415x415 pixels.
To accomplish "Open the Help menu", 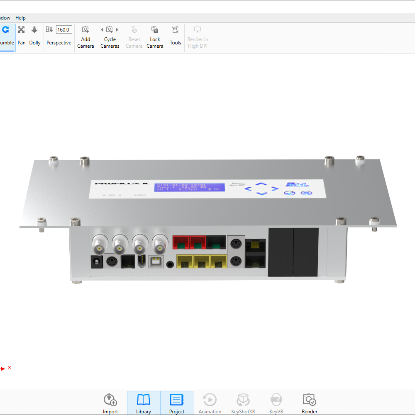I will [x=20, y=18].
